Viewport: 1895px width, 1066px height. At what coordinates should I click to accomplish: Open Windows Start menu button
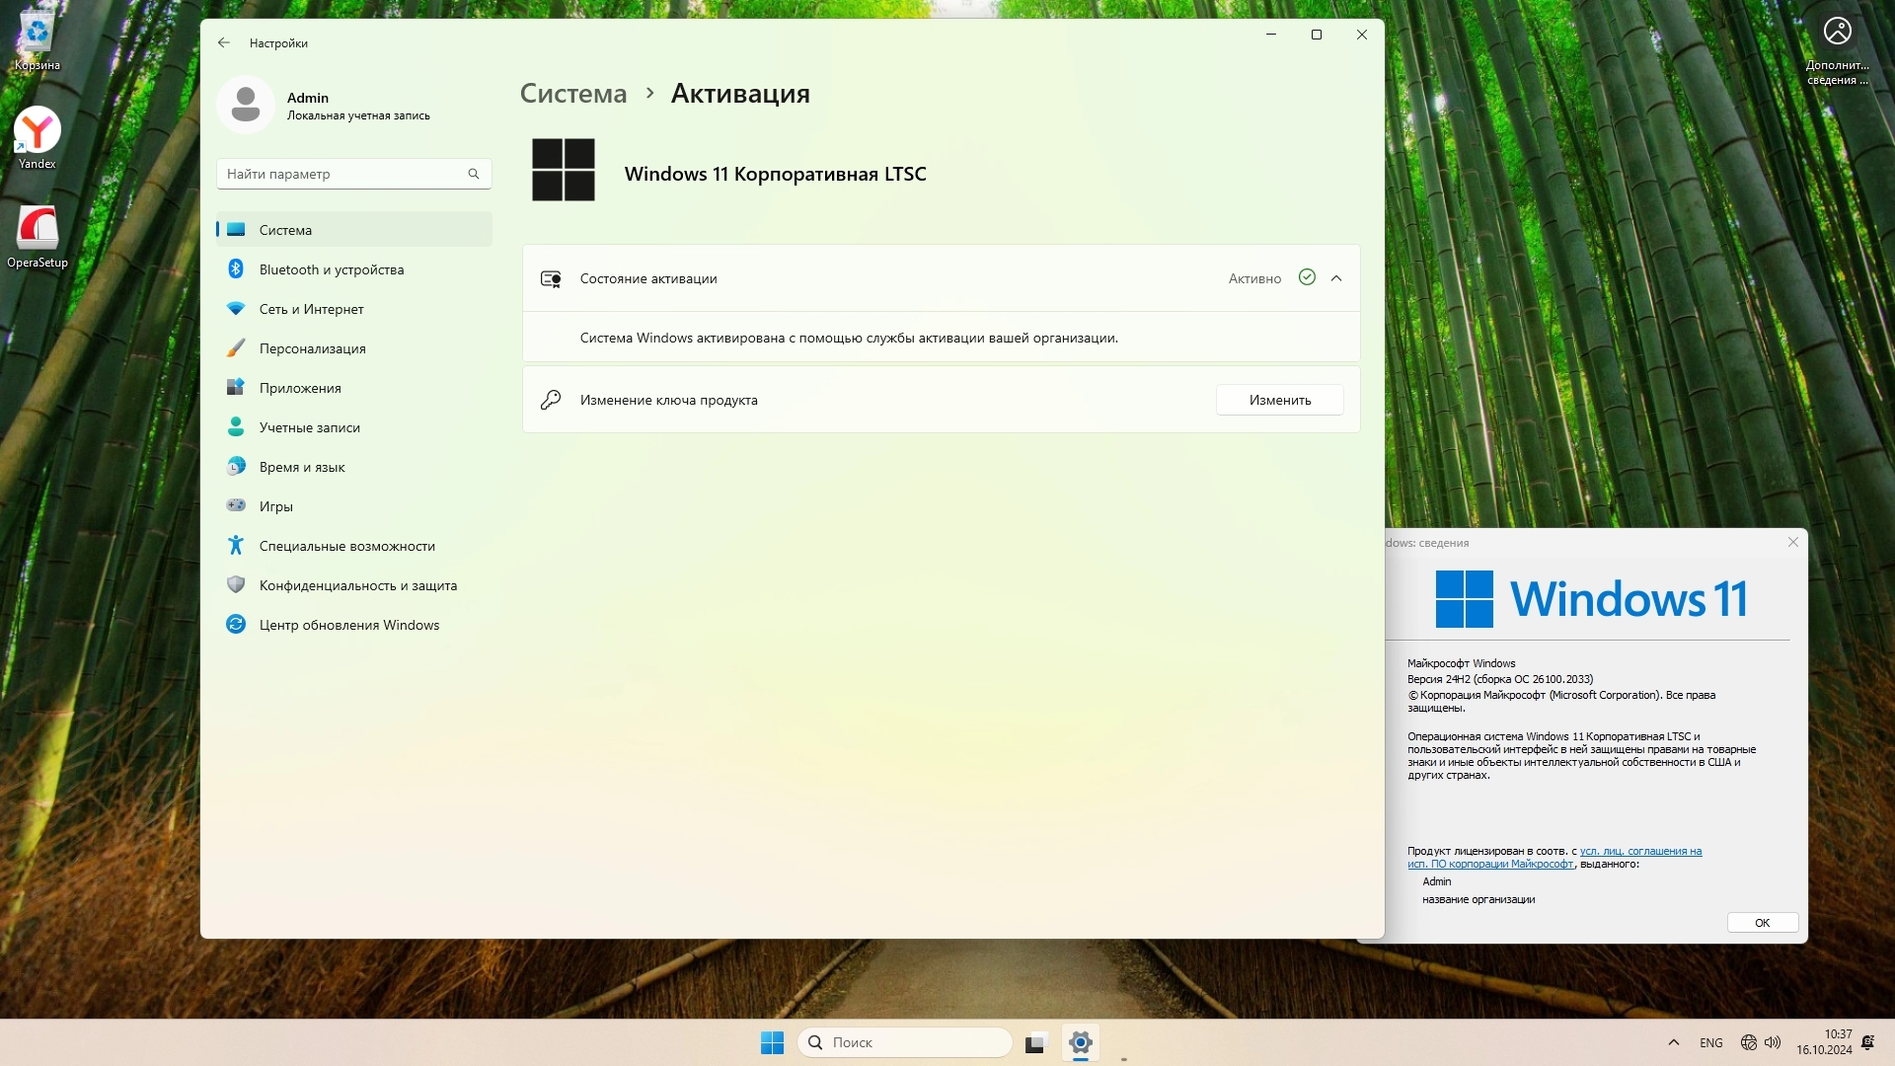772,1042
